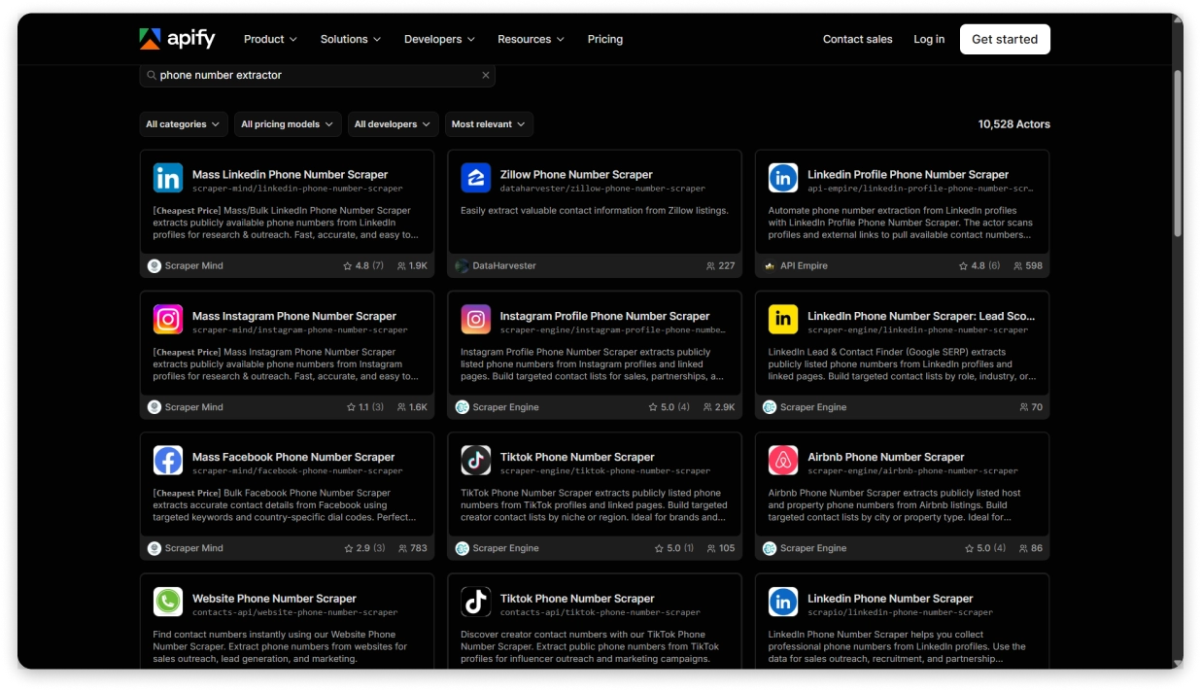Click the contacts-api/website-phone-number-scraper slug
Image resolution: width=1201 pixels, height=691 pixels.
click(294, 612)
